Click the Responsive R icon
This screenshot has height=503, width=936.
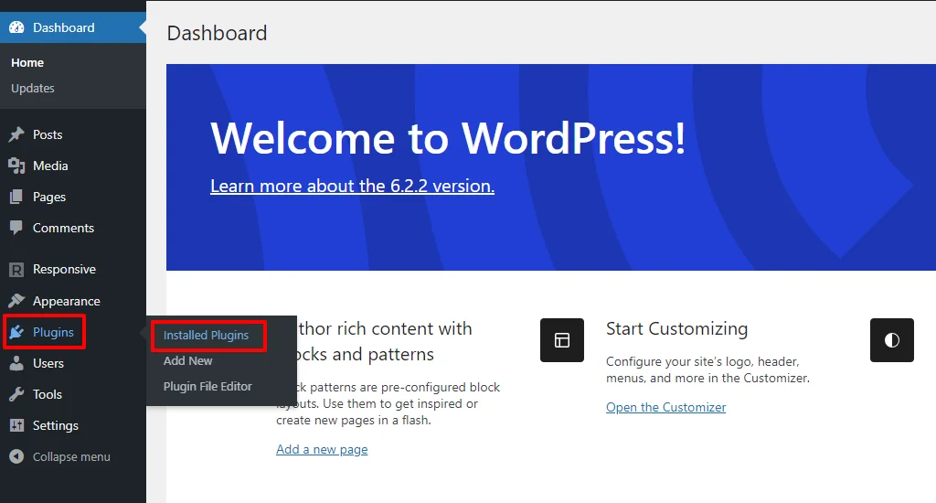[x=16, y=270]
